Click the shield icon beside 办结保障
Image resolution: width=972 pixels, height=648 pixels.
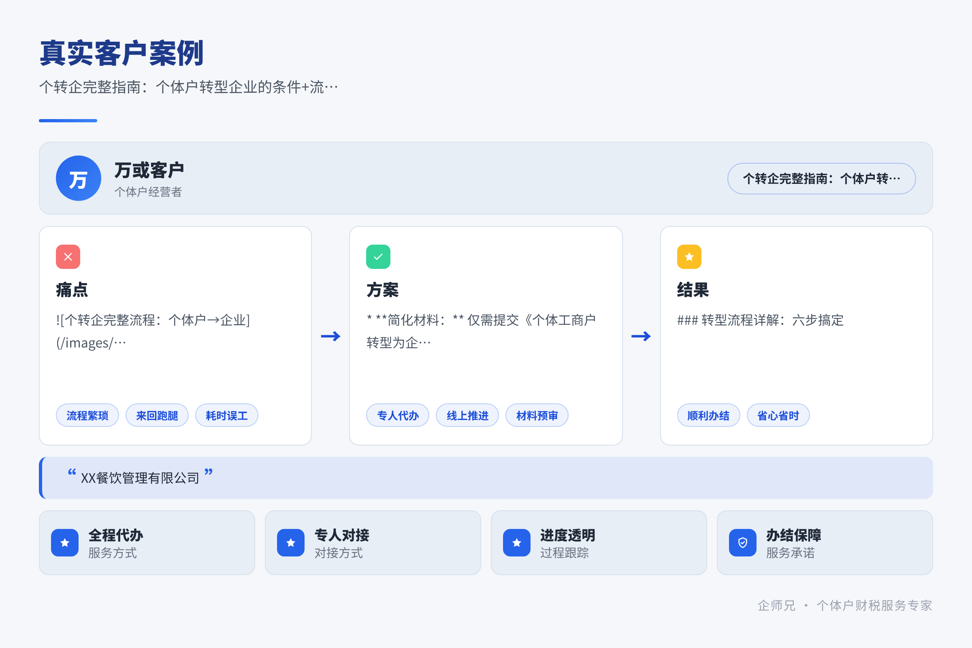coord(743,543)
